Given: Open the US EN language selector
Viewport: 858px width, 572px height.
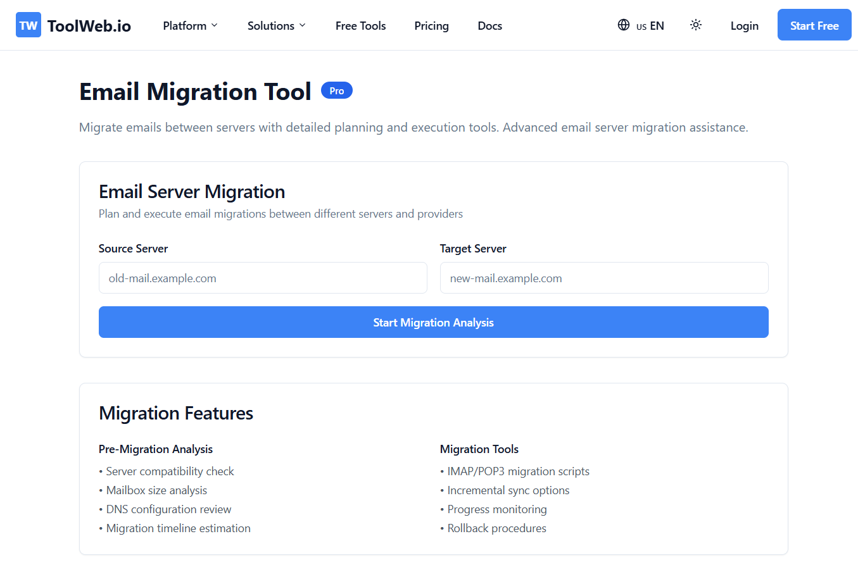Looking at the screenshot, I should (650, 25).
